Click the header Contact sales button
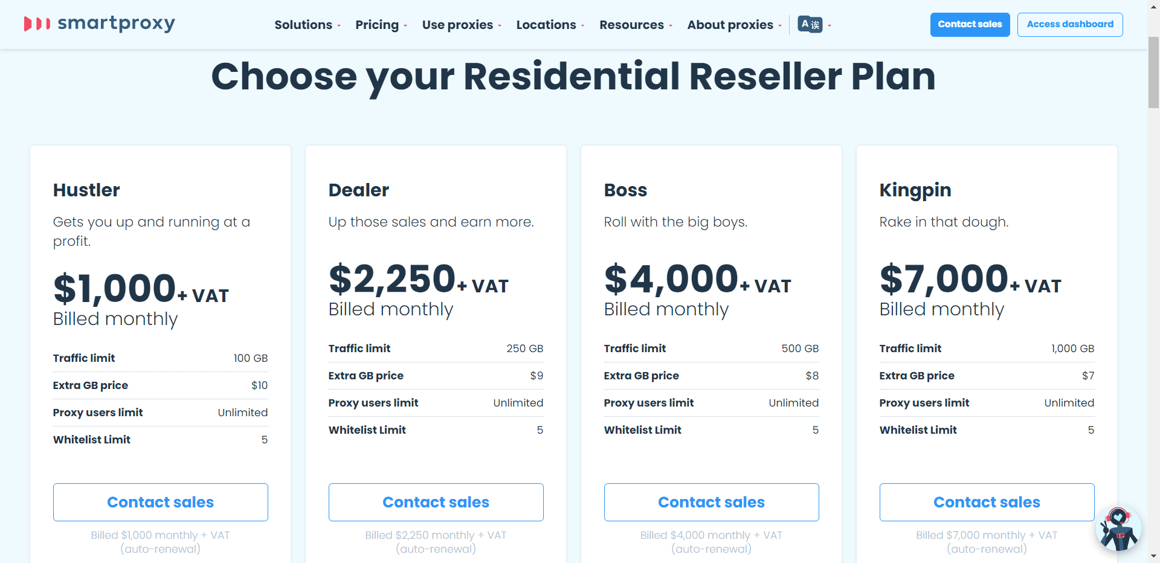The image size is (1160, 563). (x=970, y=25)
